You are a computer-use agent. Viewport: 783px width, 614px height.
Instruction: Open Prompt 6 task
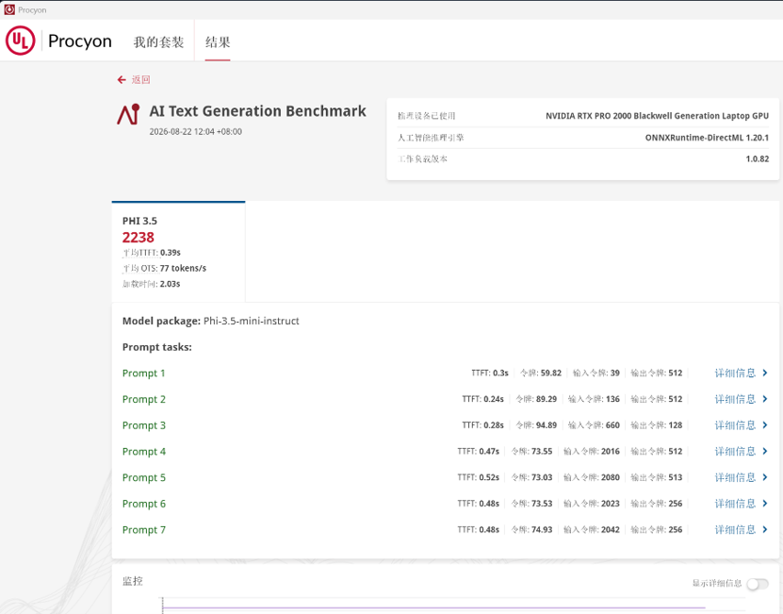click(144, 504)
